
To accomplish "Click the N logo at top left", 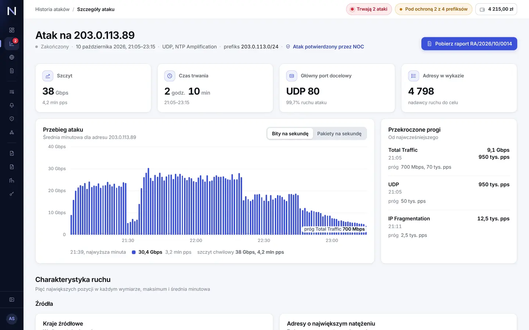I will pyautogui.click(x=12, y=11).
